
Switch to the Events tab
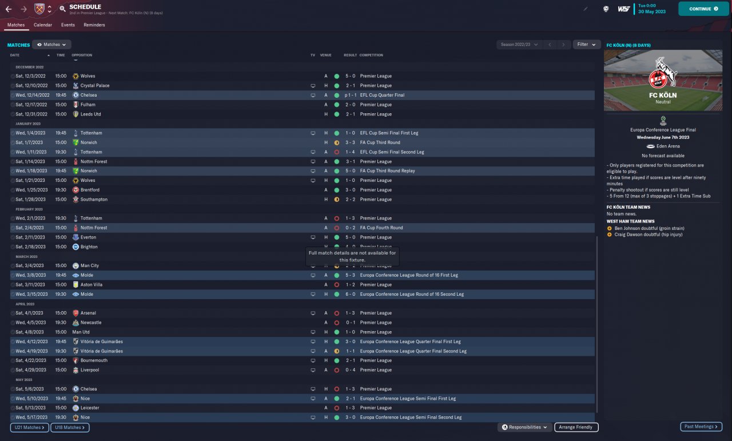pos(68,25)
